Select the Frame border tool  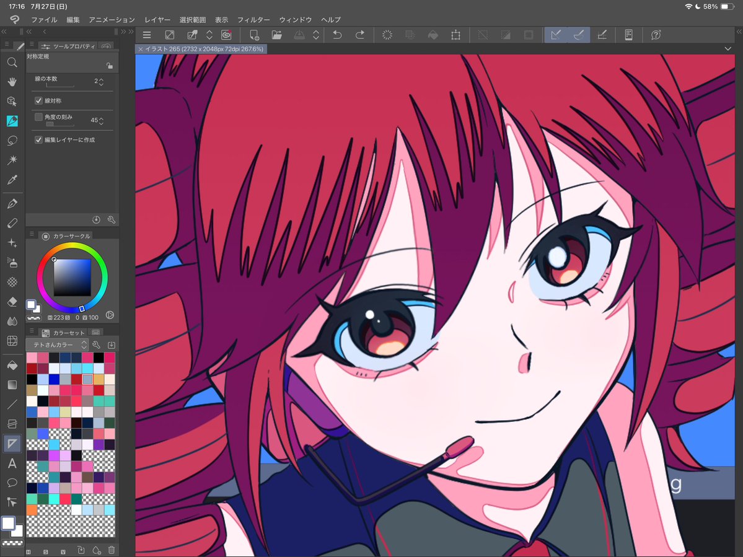coord(12,424)
